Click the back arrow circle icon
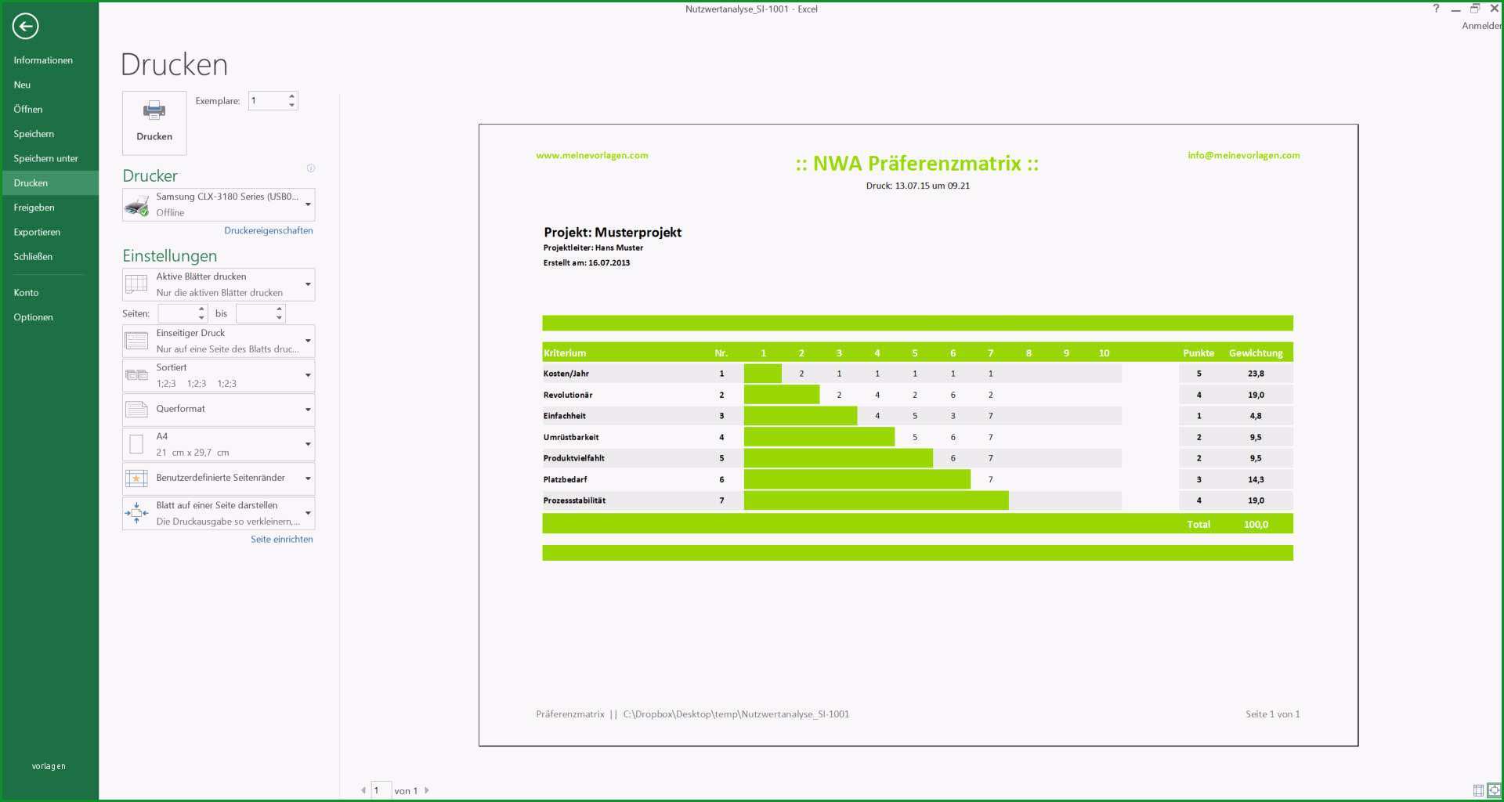Viewport: 1504px width, 802px height. coord(25,26)
